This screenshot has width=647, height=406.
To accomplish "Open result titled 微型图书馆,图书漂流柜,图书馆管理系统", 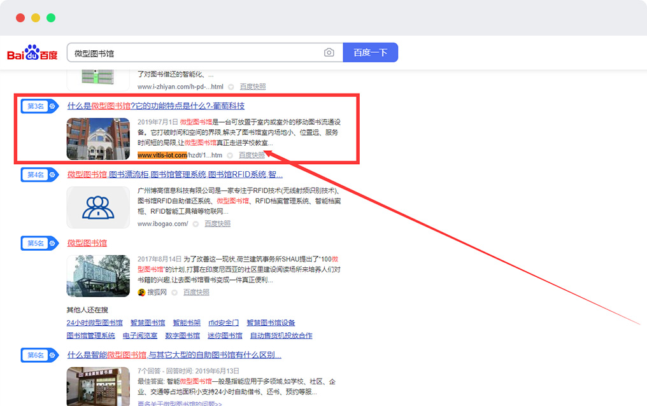I will (175, 174).
